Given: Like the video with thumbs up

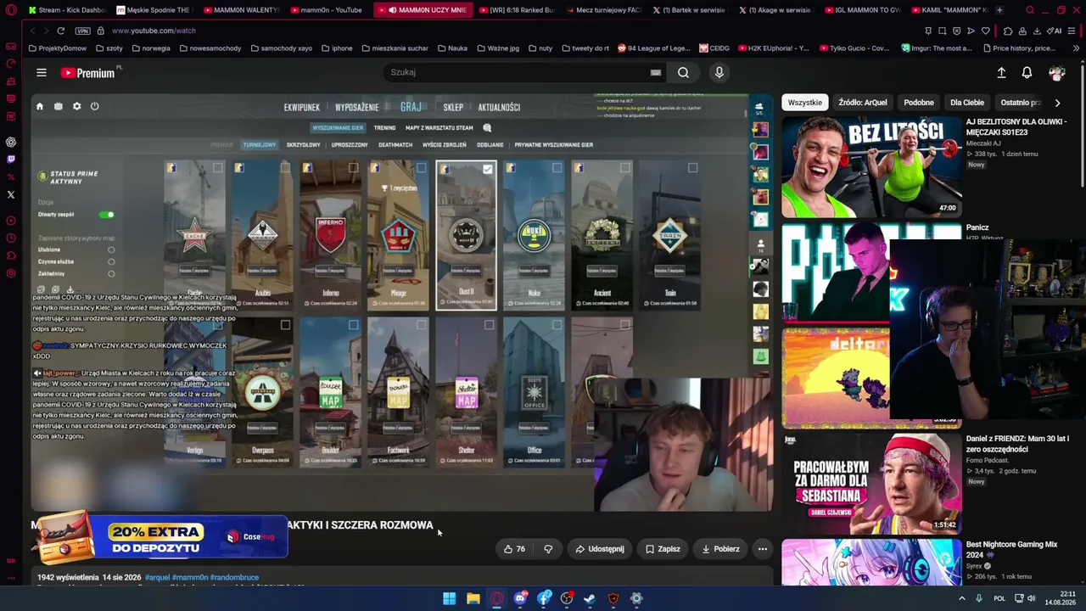Looking at the screenshot, I should tap(514, 549).
